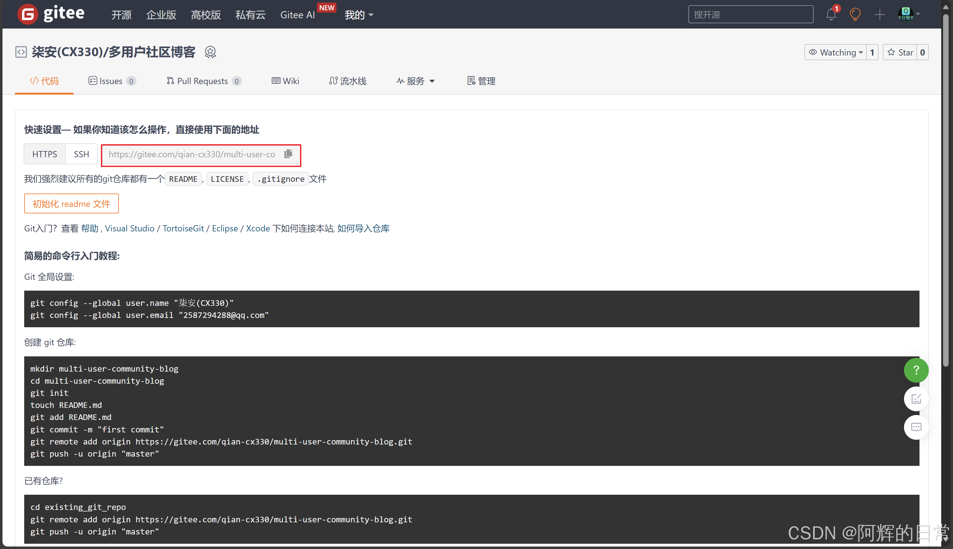This screenshot has width=953, height=549.
Task: Switch to the Issues tab
Action: tap(112, 81)
